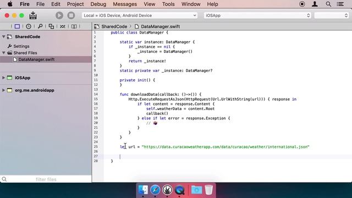The image size is (352, 198).
Task: Collapse the Shared Files folder
Action: pos(4,53)
